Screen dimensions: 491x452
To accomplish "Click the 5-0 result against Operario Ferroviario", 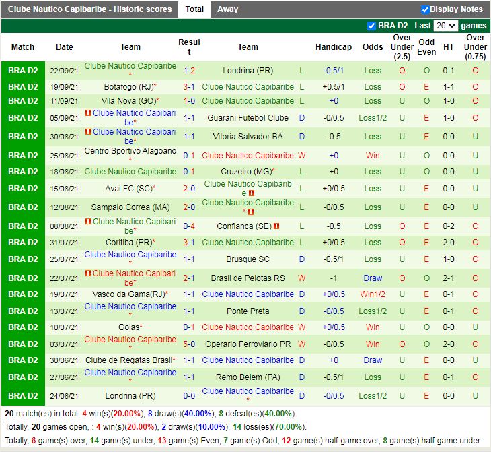I will [189, 344].
